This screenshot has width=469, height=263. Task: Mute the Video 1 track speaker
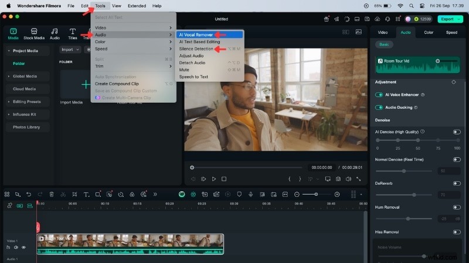tap(16, 247)
